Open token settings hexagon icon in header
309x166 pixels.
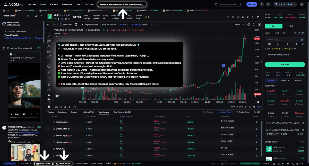pyautogui.click(x=232, y=17)
